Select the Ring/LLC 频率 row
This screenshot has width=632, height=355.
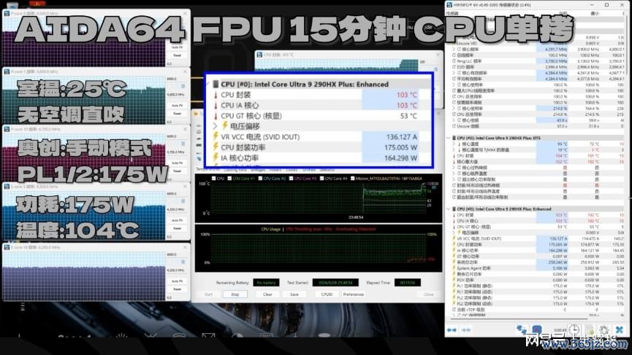[x=536, y=61]
